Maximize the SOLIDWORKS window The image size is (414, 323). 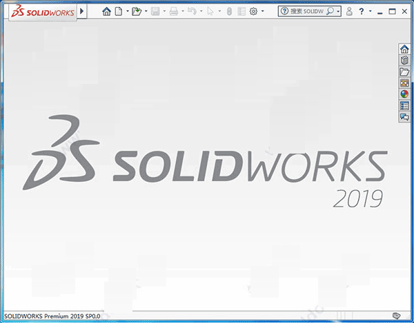(393, 11)
